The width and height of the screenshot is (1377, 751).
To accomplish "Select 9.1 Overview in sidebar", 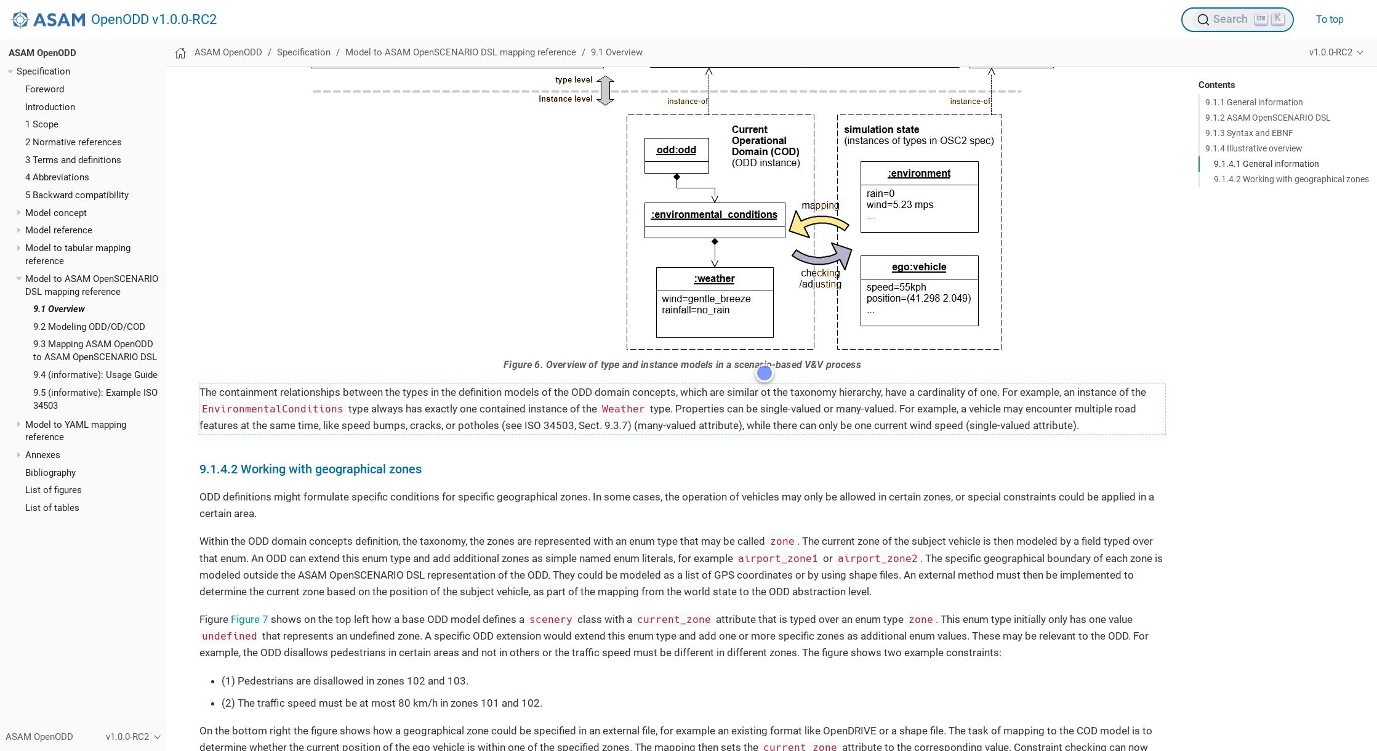I will click(59, 309).
